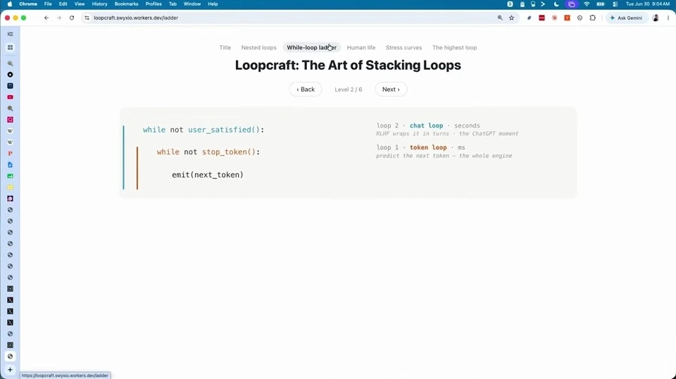Open the Extensions puzzle-piece menu
This screenshot has height=379, width=676.
pyautogui.click(x=592, y=18)
